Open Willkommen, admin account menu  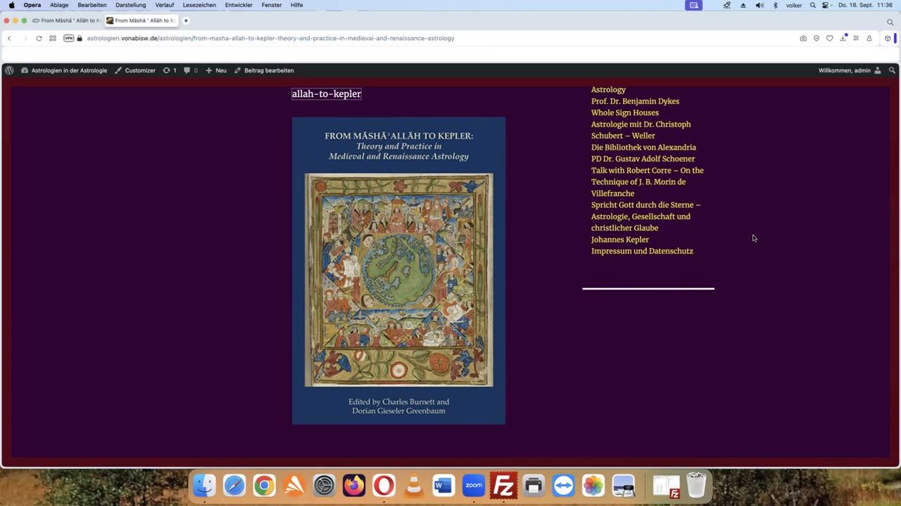pyautogui.click(x=850, y=70)
